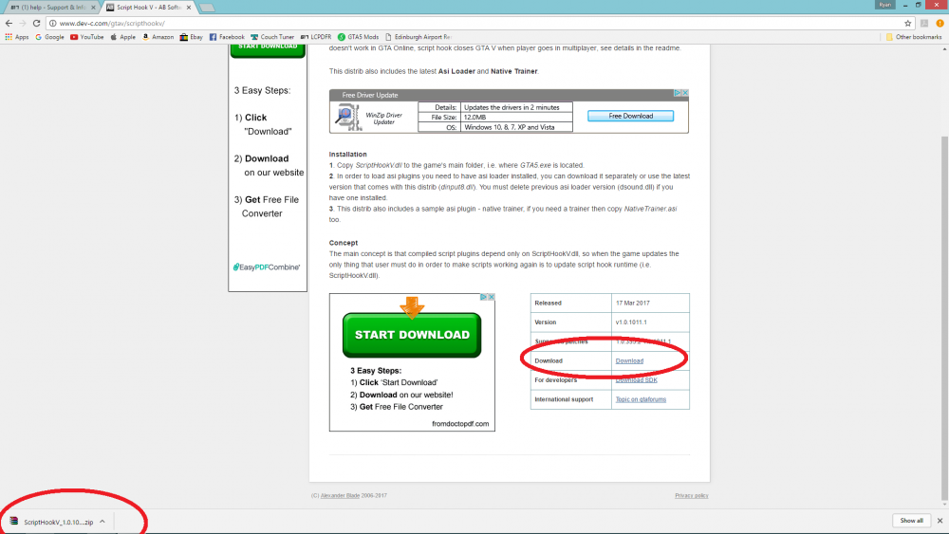Click the Installation heading

(348, 155)
